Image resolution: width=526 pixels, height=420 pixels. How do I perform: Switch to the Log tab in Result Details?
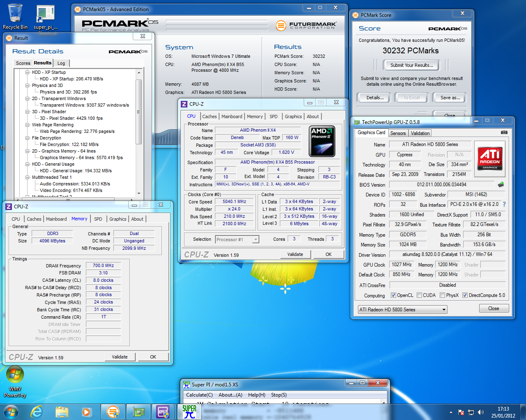[61, 63]
